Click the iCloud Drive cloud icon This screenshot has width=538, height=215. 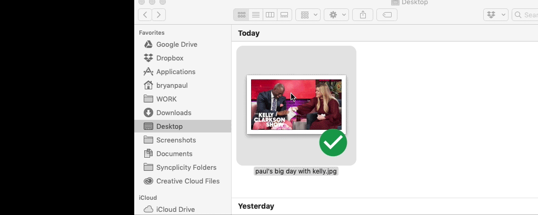tap(148, 209)
